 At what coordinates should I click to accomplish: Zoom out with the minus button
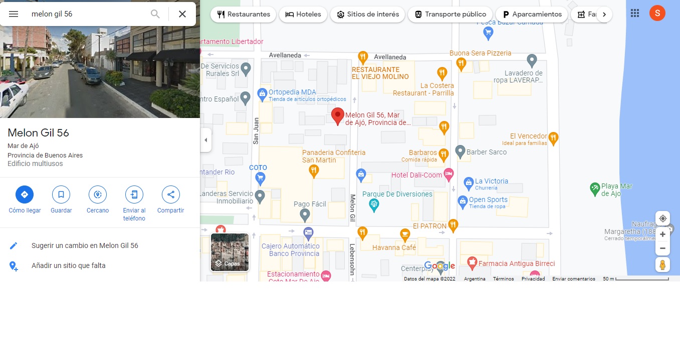coord(662,248)
